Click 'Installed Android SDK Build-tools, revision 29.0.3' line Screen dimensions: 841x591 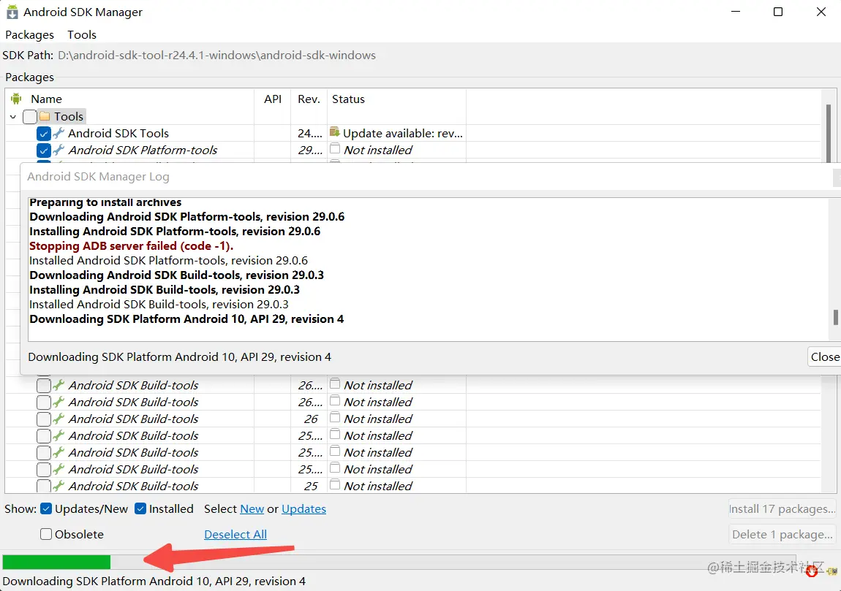159,305
